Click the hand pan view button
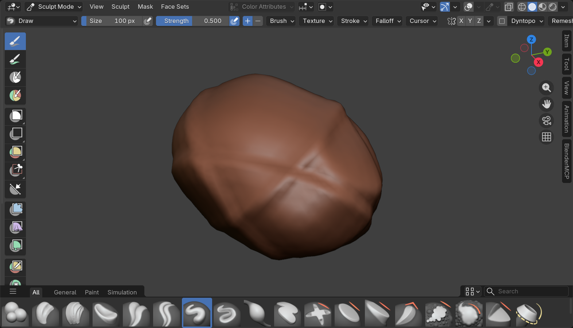Screen dimensions: 573x328 [x=546, y=104]
